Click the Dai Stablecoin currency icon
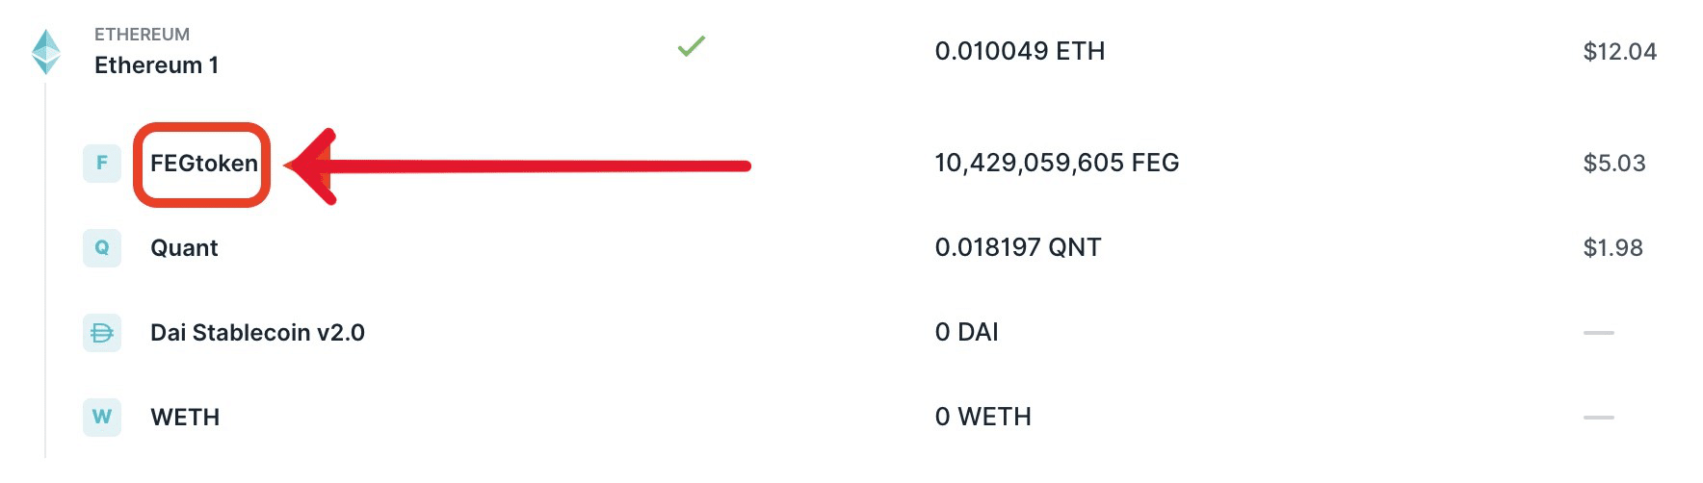Image resolution: width=1703 pixels, height=483 pixels. (x=102, y=333)
